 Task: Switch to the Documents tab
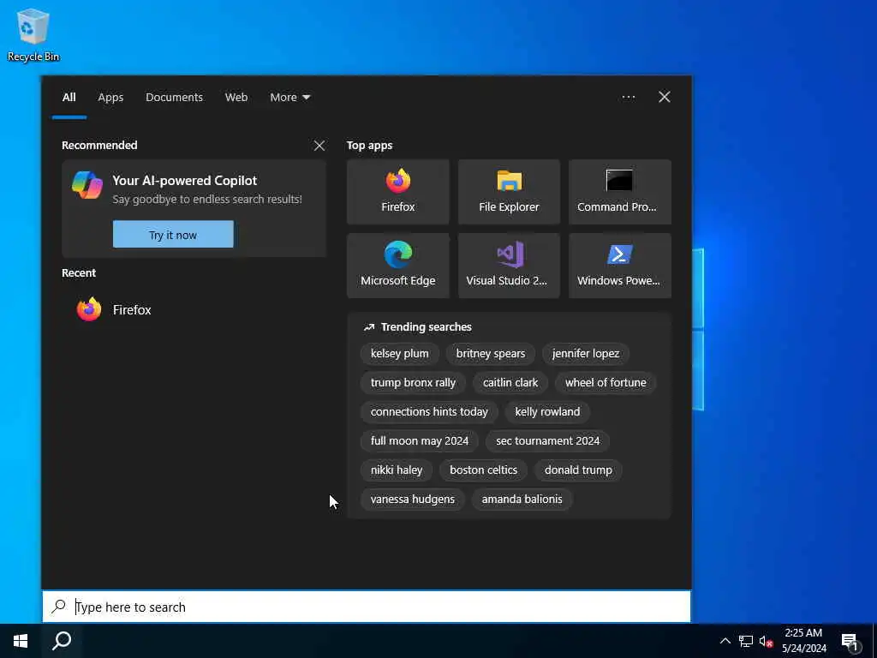(x=174, y=98)
